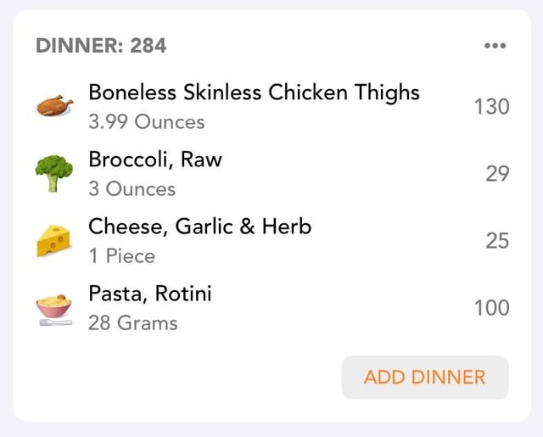Click the 1 Piece serving text

(122, 256)
